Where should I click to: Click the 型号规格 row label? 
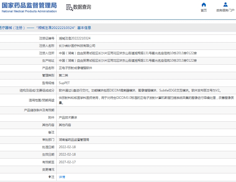point(48,83)
